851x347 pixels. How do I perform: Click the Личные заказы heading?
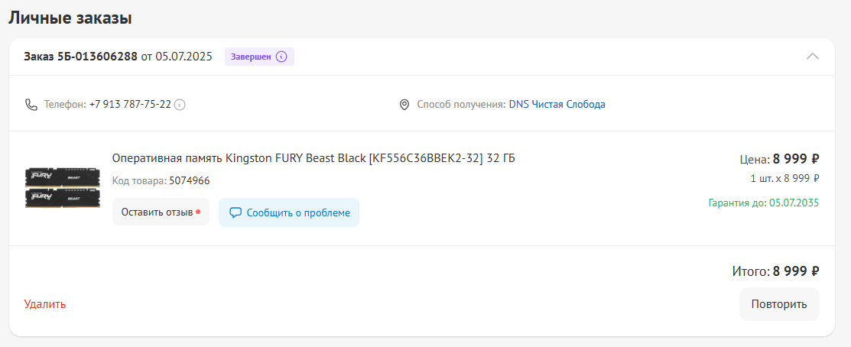click(70, 18)
